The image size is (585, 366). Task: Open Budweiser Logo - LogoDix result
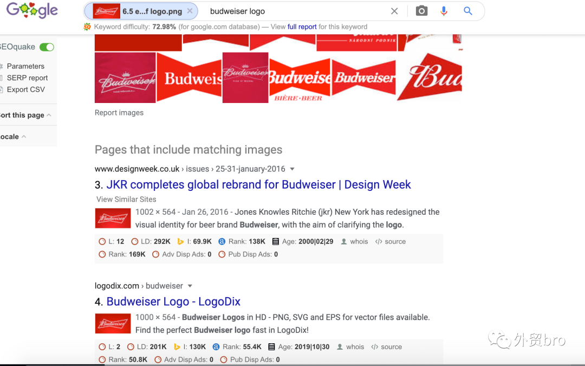(173, 301)
